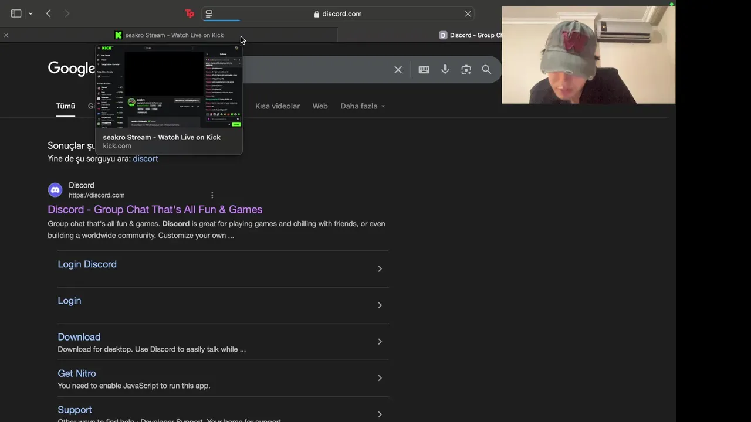Image resolution: width=751 pixels, height=422 pixels.
Task: Search by image with camera icon
Action: pos(466,70)
